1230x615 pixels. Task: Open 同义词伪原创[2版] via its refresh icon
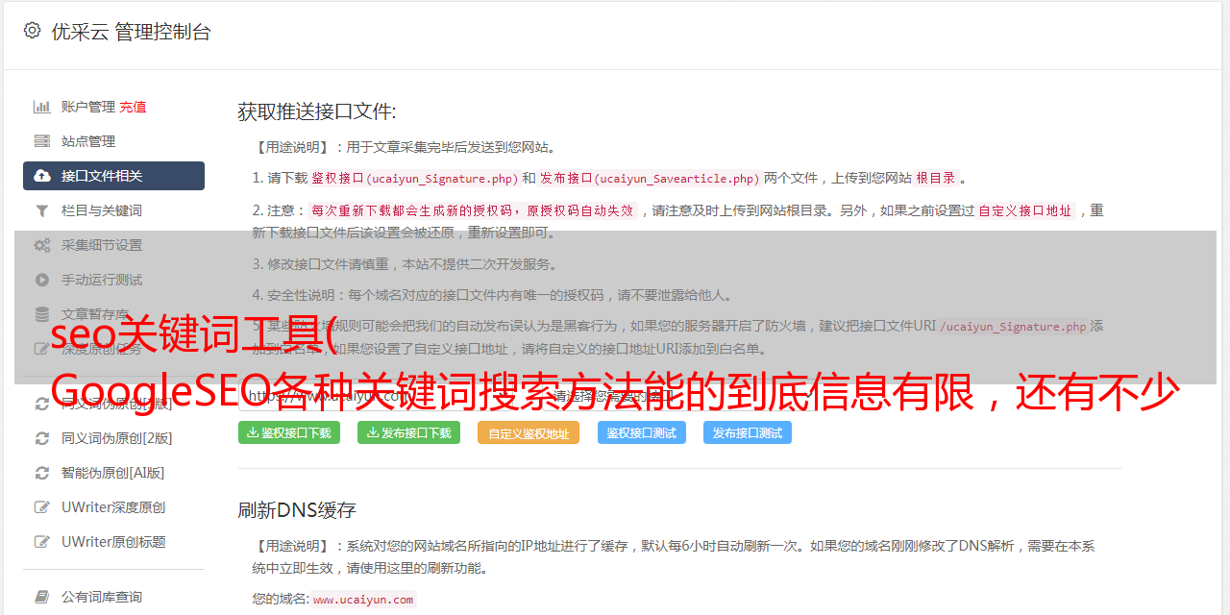pyautogui.click(x=42, y=438)
